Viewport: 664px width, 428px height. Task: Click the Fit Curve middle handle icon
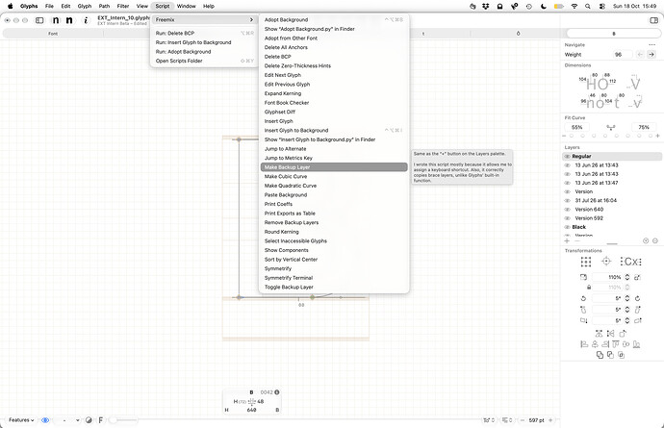[611, 127]
